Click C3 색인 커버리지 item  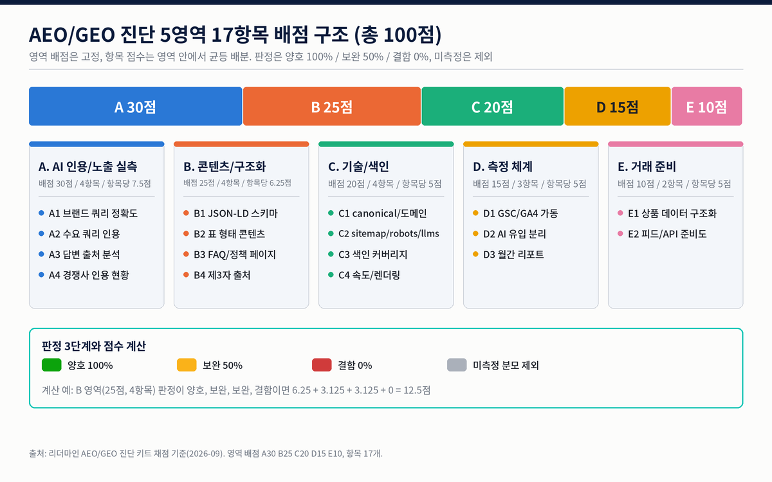367,254
